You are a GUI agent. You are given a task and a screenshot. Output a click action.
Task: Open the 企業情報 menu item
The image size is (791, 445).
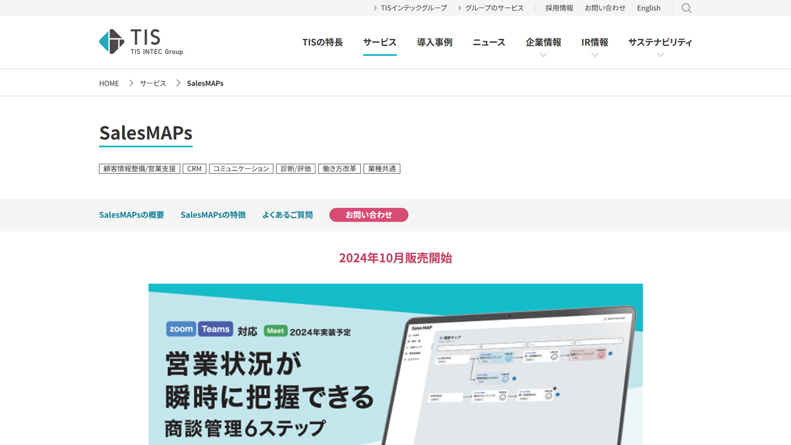point(543,42)
